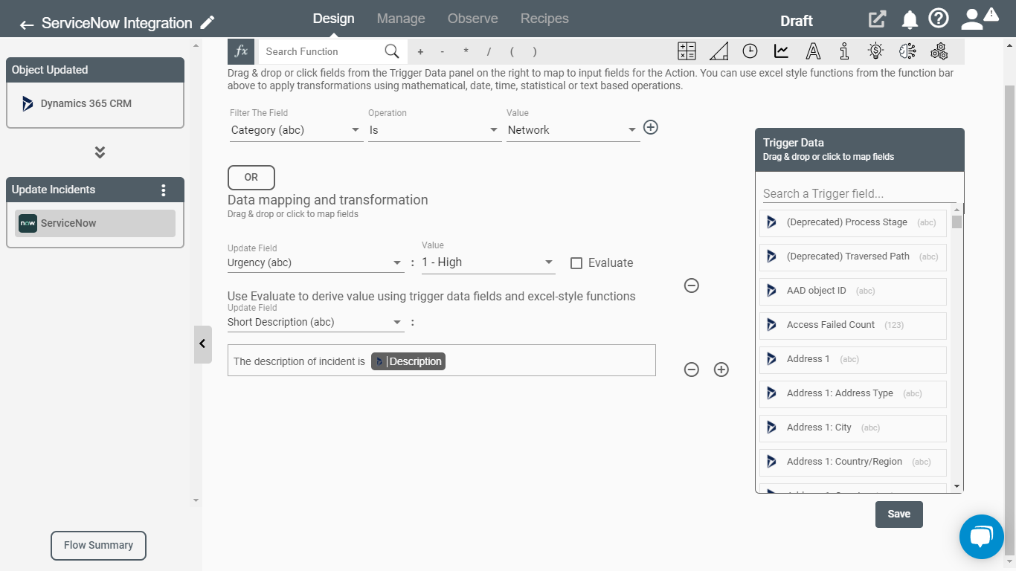Open the external link icon in header
This screenshot has width=1016, height=571.
(x=878, y=19)
